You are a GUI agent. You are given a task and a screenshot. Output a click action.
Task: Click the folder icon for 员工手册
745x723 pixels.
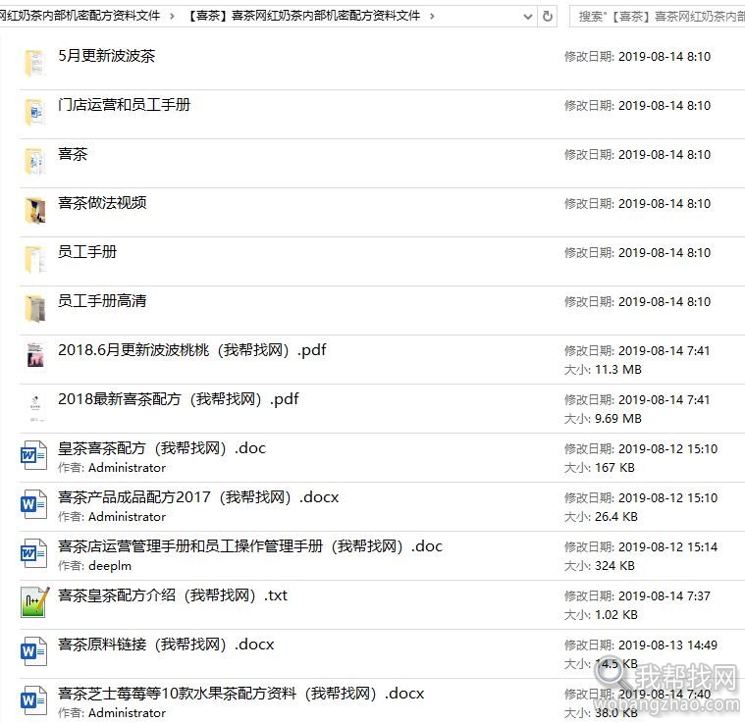(34, 260)
